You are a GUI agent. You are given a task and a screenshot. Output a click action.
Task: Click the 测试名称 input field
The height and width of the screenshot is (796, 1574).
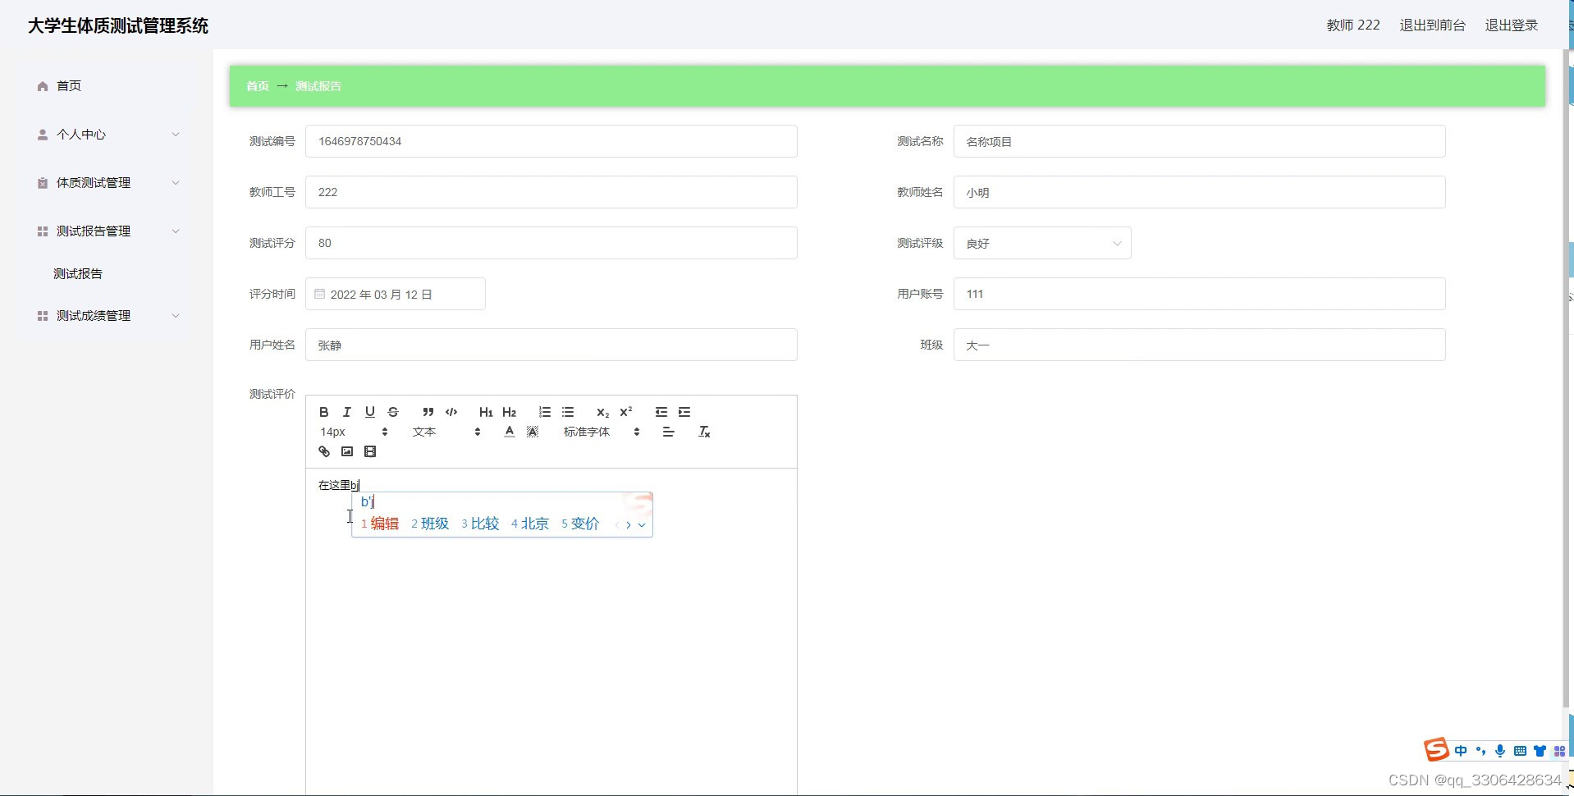click(1199, 141)
